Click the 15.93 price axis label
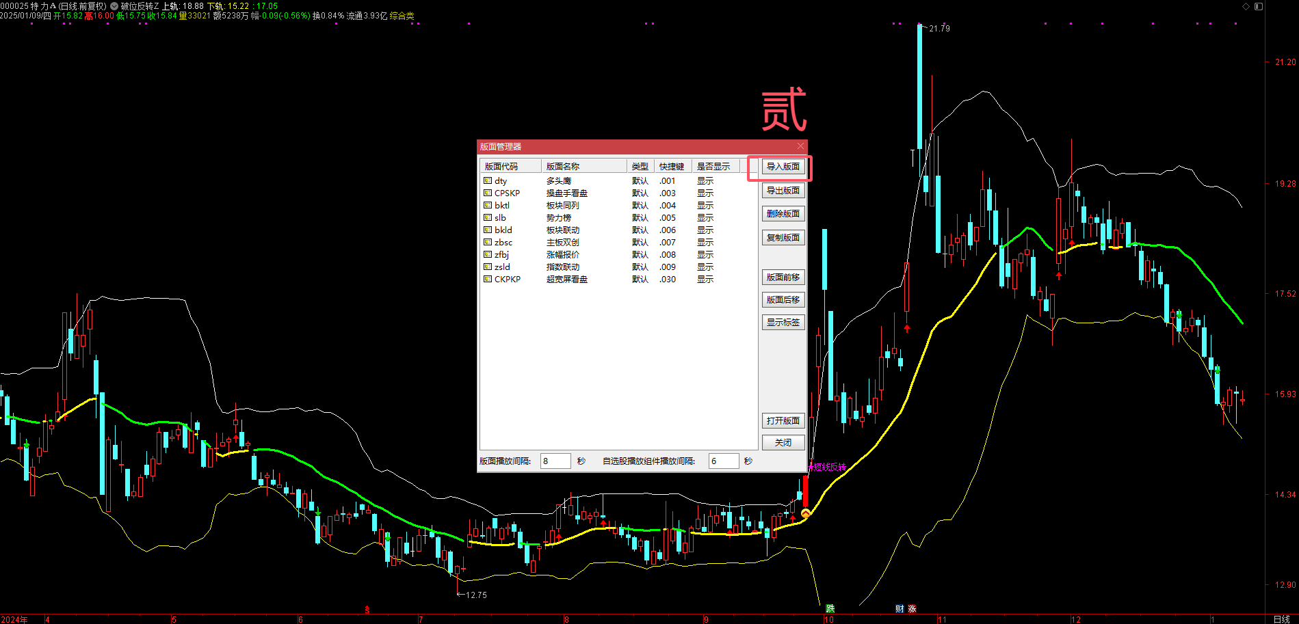 (1285, 394)
